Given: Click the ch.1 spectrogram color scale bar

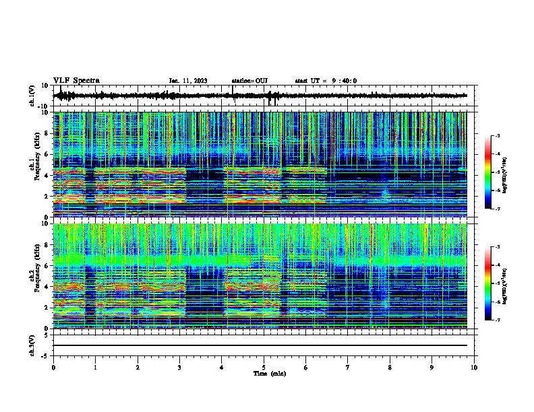Looking at the screenshot, I should 488,172.
